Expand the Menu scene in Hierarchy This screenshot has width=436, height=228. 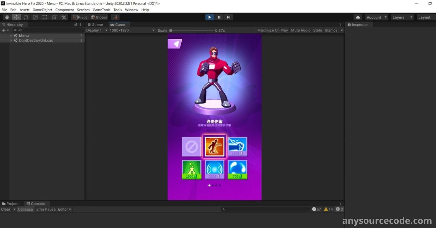tap(11, 36)
